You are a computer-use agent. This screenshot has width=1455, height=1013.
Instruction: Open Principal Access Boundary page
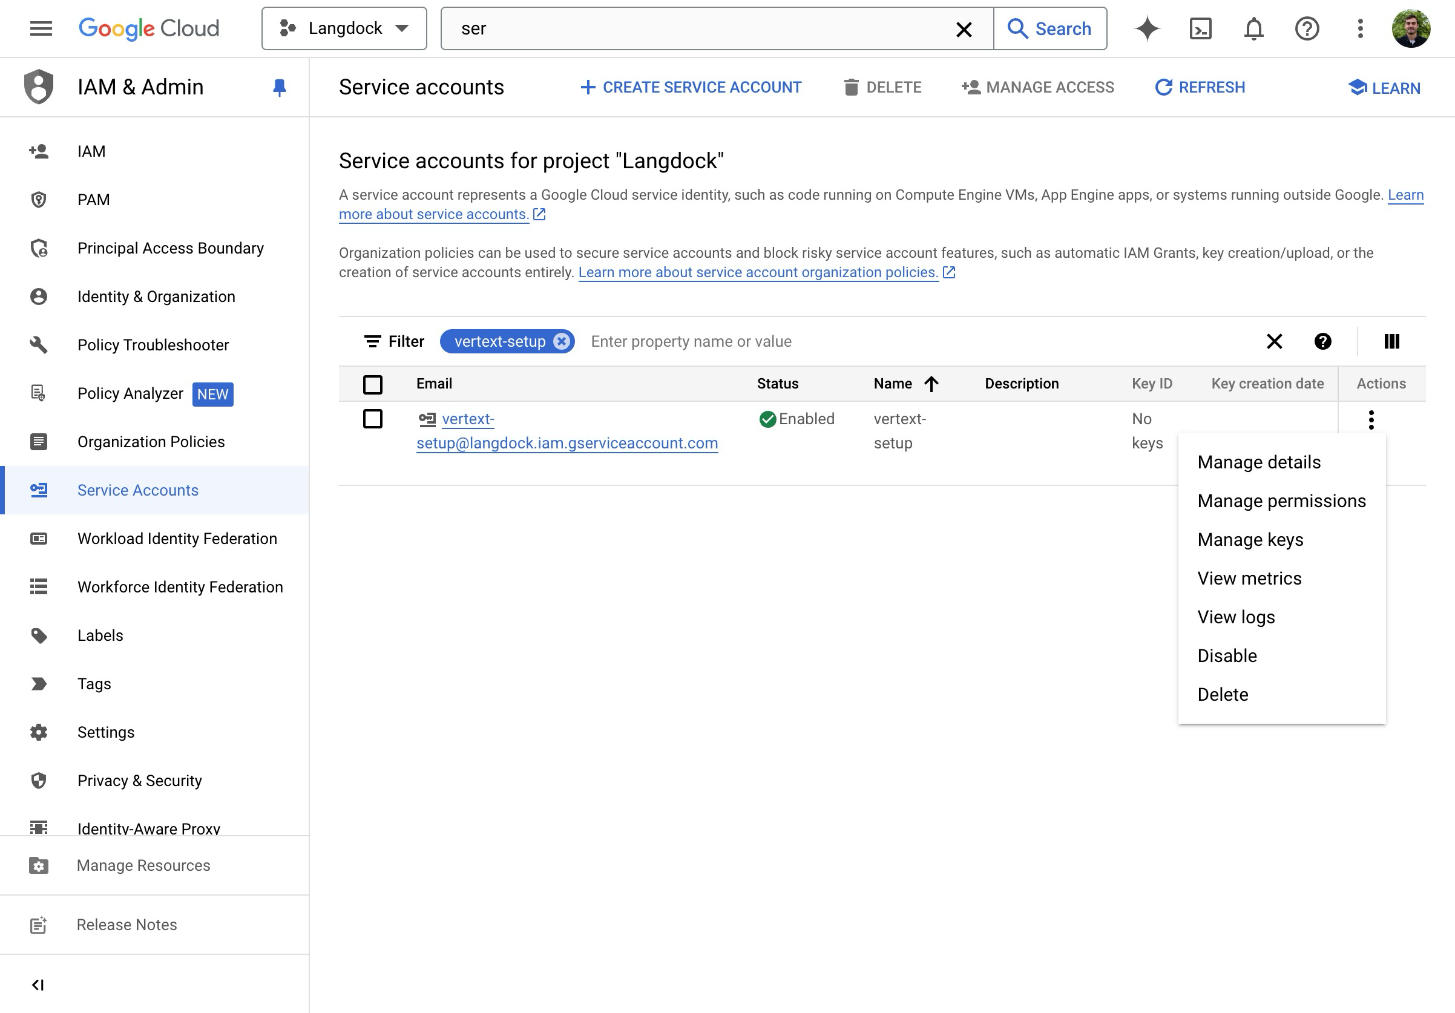click(154, 248)
